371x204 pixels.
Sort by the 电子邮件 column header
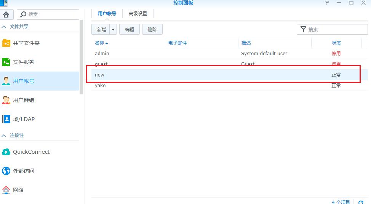(201, 43)
